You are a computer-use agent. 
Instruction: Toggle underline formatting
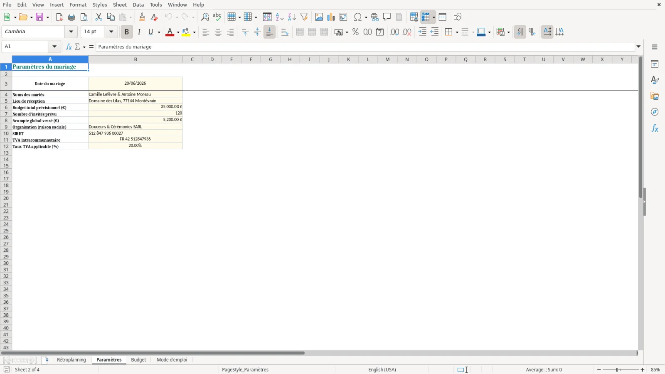click(151, 32)
